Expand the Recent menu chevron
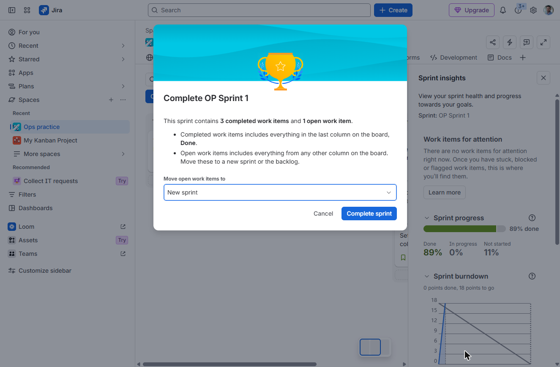Screen dimensions: 560x367 (123, 46)
